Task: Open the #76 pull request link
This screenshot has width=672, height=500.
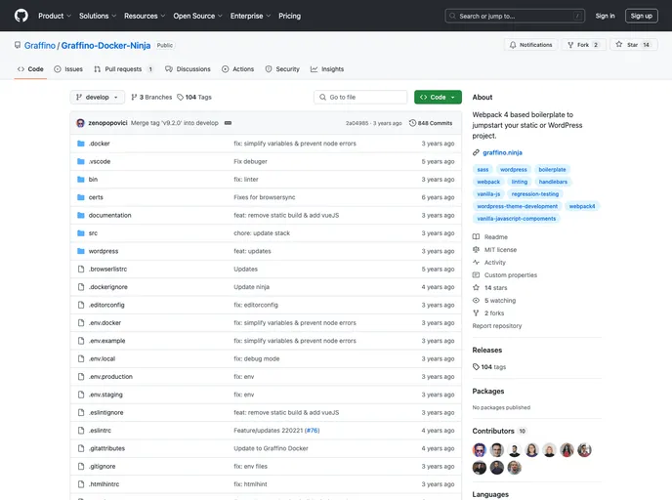Action: point(312,431)
